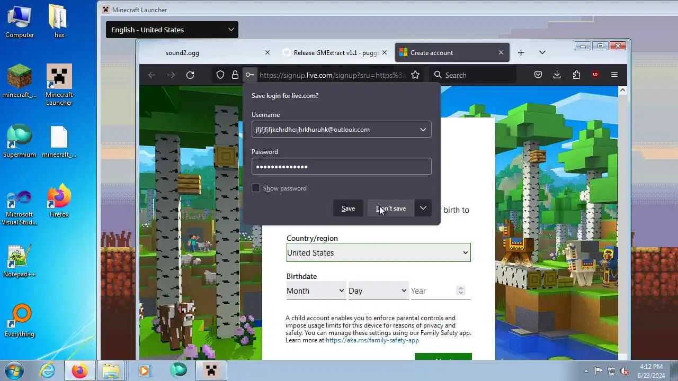Image resolution: width=678 pixels, height=381 pixels.
Task: Select the Minecraft Launcher desktop shortcut
Action: [x=59, y=85]
